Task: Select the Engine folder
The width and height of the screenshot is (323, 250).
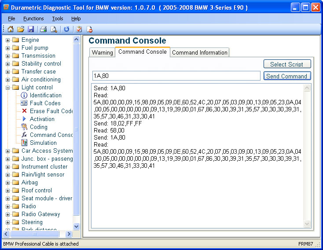Action: [x=30, y=40]
